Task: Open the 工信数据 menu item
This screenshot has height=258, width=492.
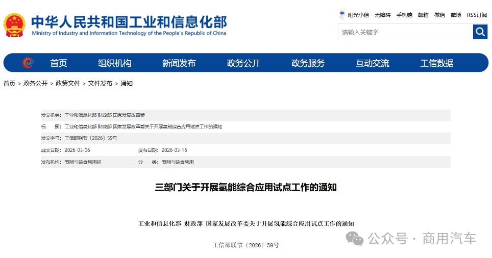Action: (437, 63)
